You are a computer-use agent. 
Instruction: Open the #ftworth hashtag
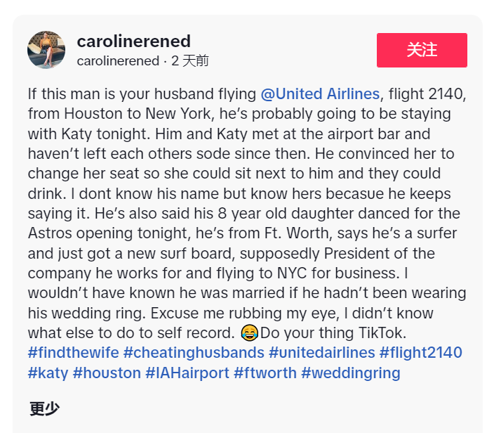(265, 373)
